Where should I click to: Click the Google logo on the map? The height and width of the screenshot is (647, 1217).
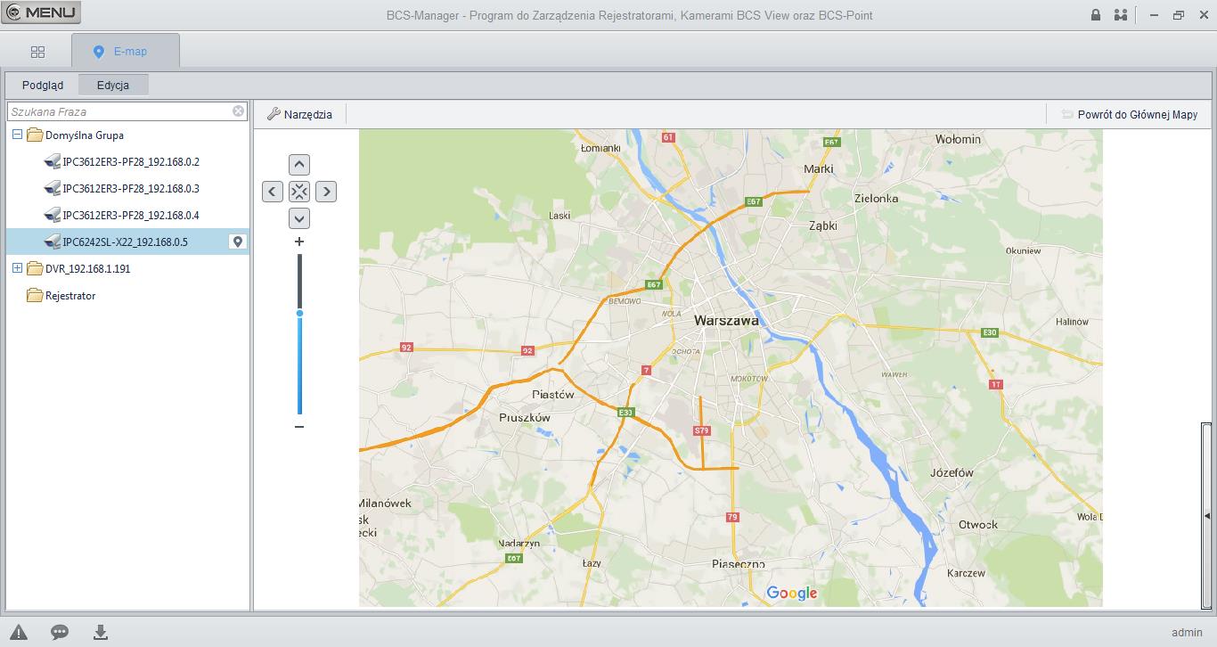coord(792,594)
